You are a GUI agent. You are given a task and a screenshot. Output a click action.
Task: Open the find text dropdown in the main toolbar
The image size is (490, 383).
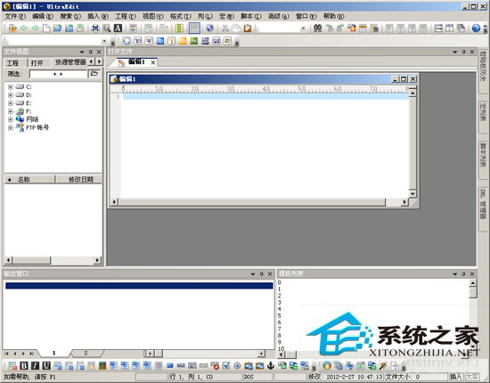coord(303,29)
